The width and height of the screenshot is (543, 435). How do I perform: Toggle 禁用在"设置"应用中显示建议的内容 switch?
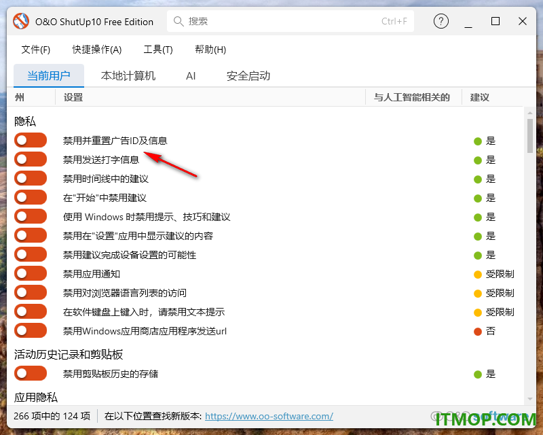tap(31, 236)
